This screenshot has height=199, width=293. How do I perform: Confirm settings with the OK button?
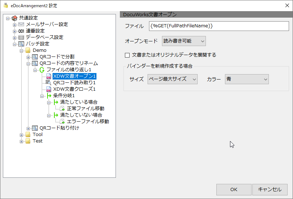tap(234, 190)
